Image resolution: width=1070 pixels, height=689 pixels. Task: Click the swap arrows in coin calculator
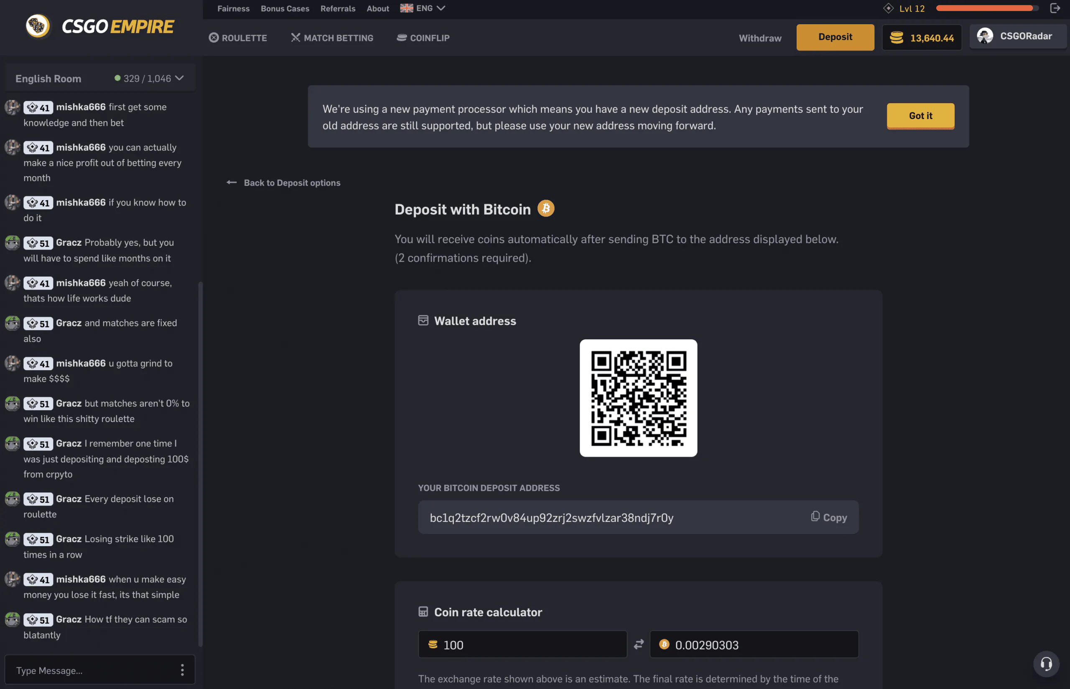click(x=639, y=644)
